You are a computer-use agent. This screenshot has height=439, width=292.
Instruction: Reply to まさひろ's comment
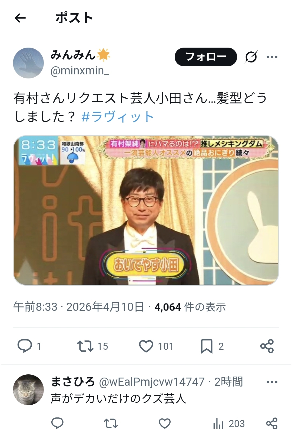coord(57,423)
